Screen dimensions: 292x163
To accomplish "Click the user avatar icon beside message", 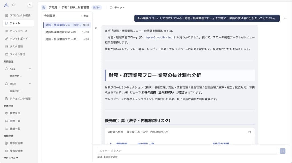I will click(285, 18).
